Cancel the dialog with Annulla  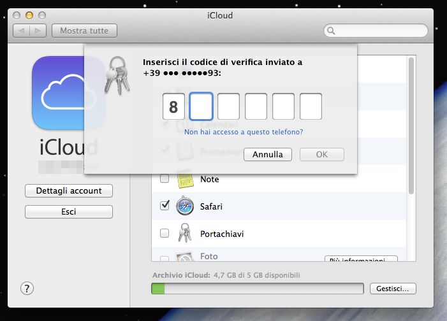[x=268, y=154]
